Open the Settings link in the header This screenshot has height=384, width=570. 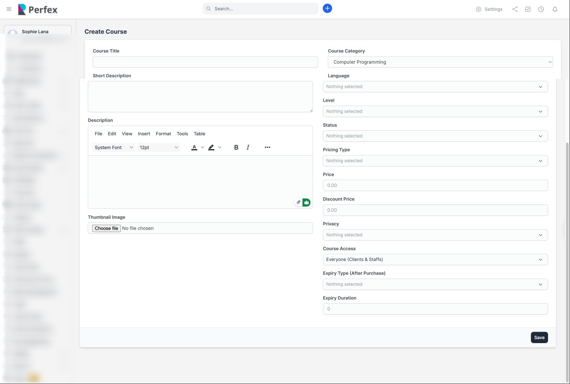pos(489,9)
